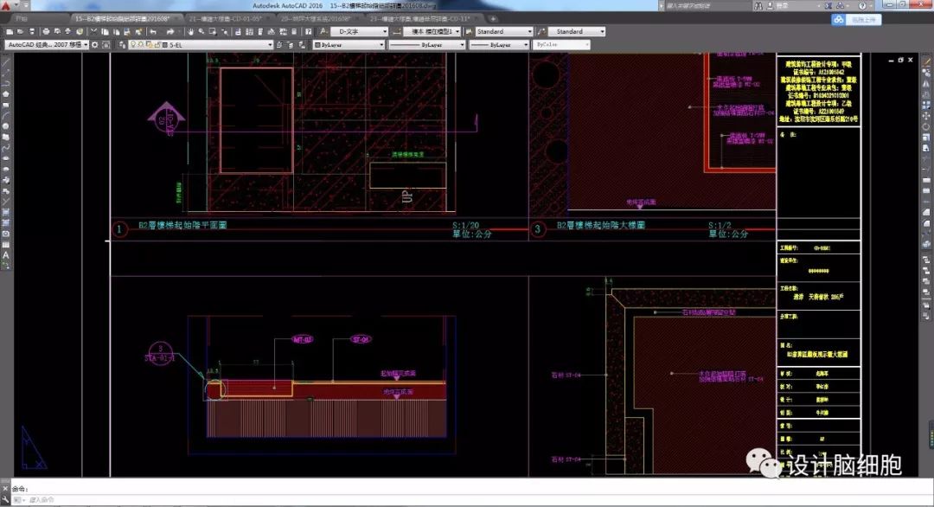The height and width of the screenshot is (507, 934).
Task: Click the Save disk icon
Action: [33, 32]
